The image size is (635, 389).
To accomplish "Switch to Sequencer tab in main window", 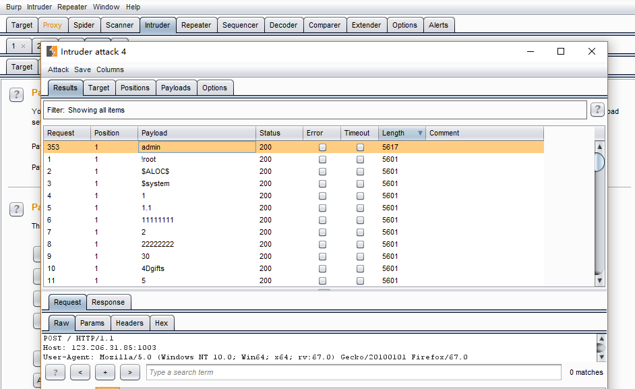I will click(x=240, y=25).
